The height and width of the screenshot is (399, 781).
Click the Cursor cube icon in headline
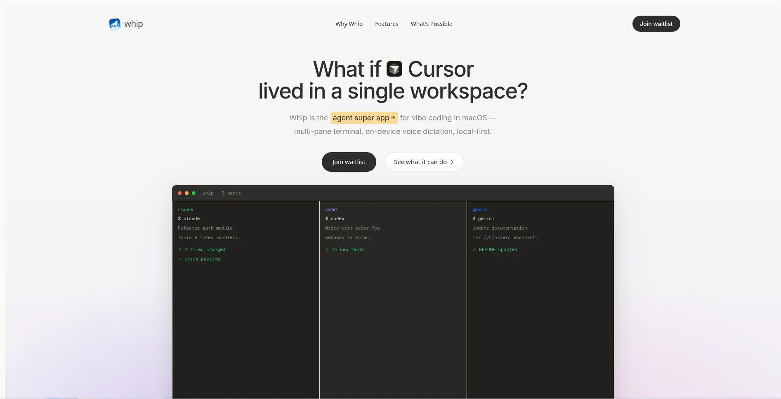click(394, 69)
